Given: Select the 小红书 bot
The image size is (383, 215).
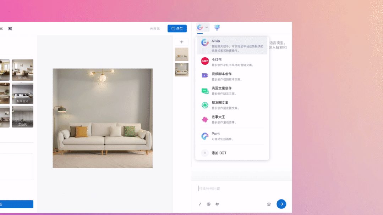Looking at the screenshot, I should pos(232,62).
